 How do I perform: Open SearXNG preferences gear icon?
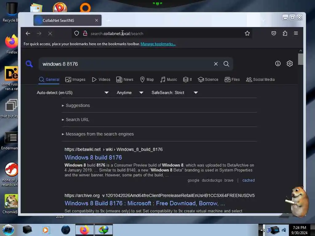coord(289,64)
